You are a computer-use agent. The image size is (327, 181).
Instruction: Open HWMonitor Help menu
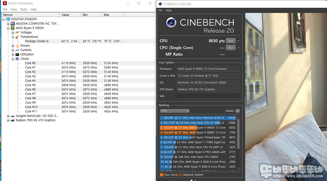coord(33,9)
